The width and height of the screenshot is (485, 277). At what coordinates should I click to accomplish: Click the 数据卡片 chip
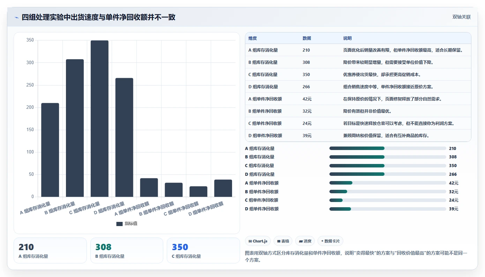[x=330, y=241]
